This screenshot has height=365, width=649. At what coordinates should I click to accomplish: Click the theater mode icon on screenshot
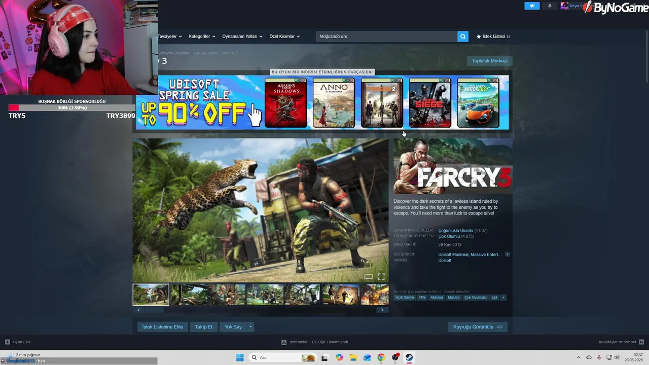pyautogui.click(x=369, y=276)
